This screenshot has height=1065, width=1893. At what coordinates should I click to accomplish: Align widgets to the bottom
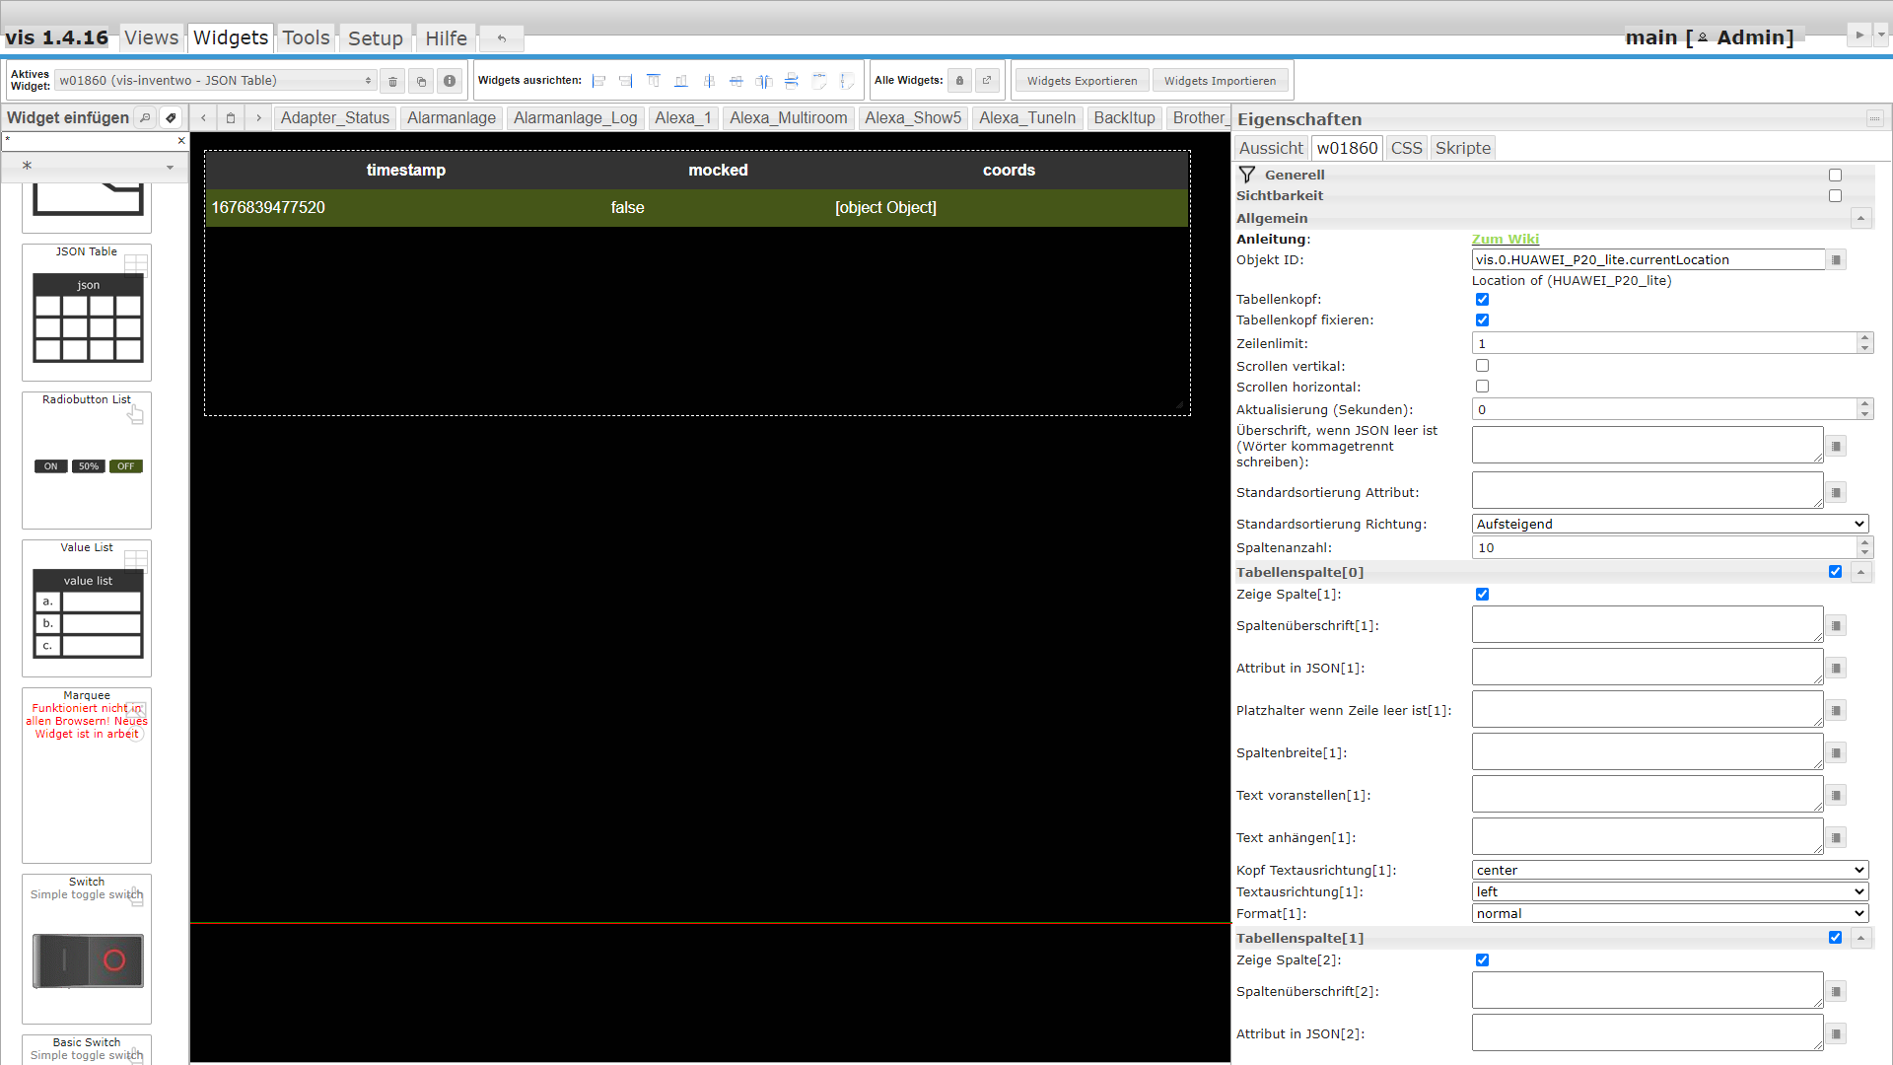pyautogui.click(x=681, y=81)
